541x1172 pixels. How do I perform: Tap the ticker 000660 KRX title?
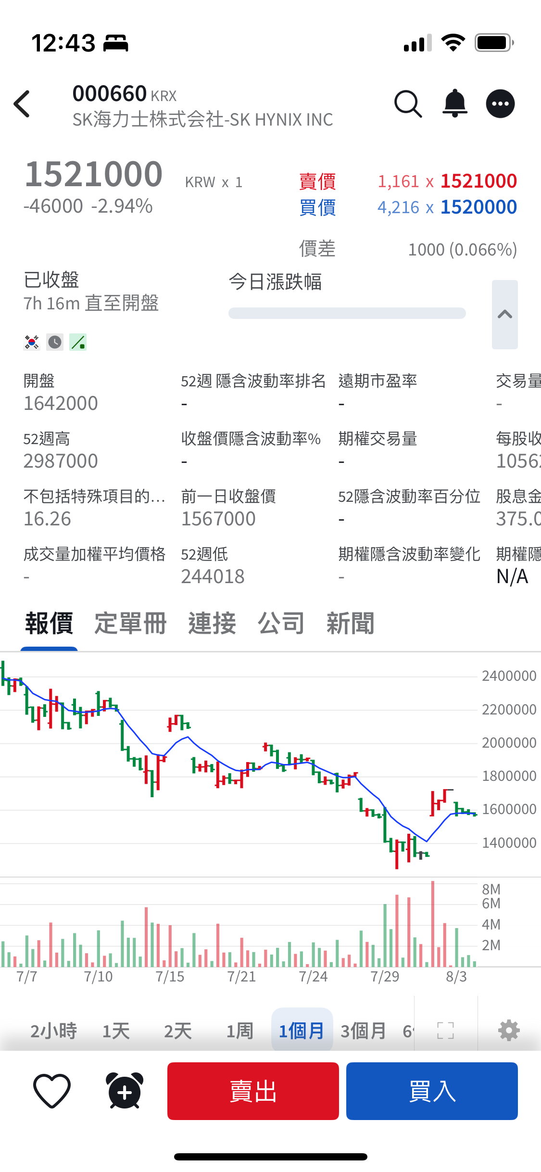(125, 94)
